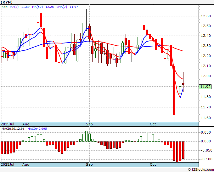Image resolution: width=214 pixels, height=172 pixels.
Task: Click the current price tag 11.92
Action: pos(205,87)
